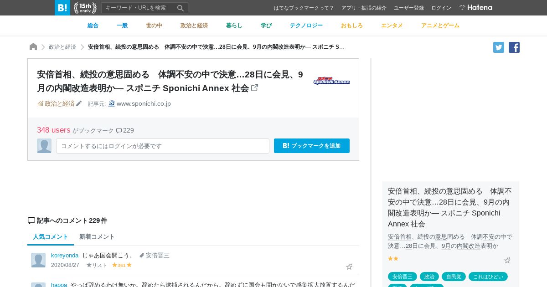Click the 2020/08/27 comment date
Screen dimensions: 547x287
click(65, 265)
